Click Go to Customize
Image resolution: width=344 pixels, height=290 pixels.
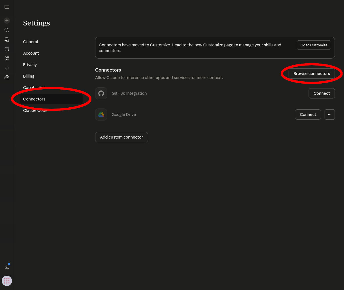pyautogui.click(x=314, y=45)
